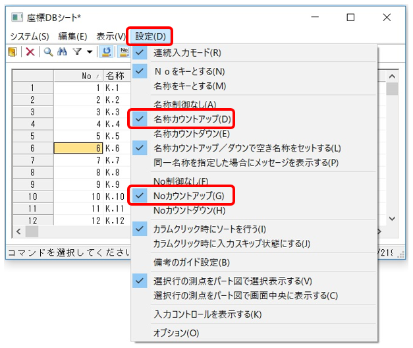Image resolution: width=413 pixels, height=348 pixels.
Task: Click the horizontal scrollbar thumb
Action: click(32, 232)
